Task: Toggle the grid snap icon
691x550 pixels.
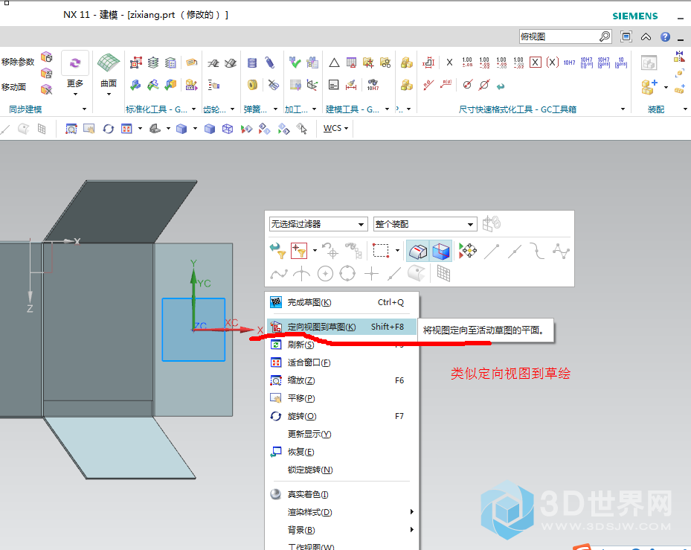Action: (x=443, y=273)
